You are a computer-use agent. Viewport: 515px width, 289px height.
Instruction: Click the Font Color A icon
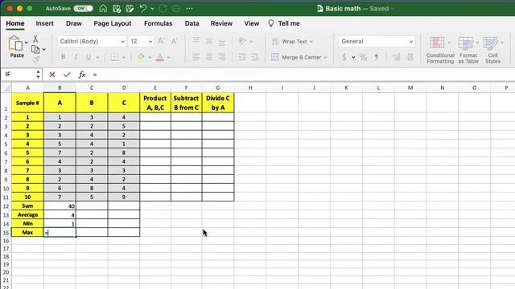tap(160, 57)
